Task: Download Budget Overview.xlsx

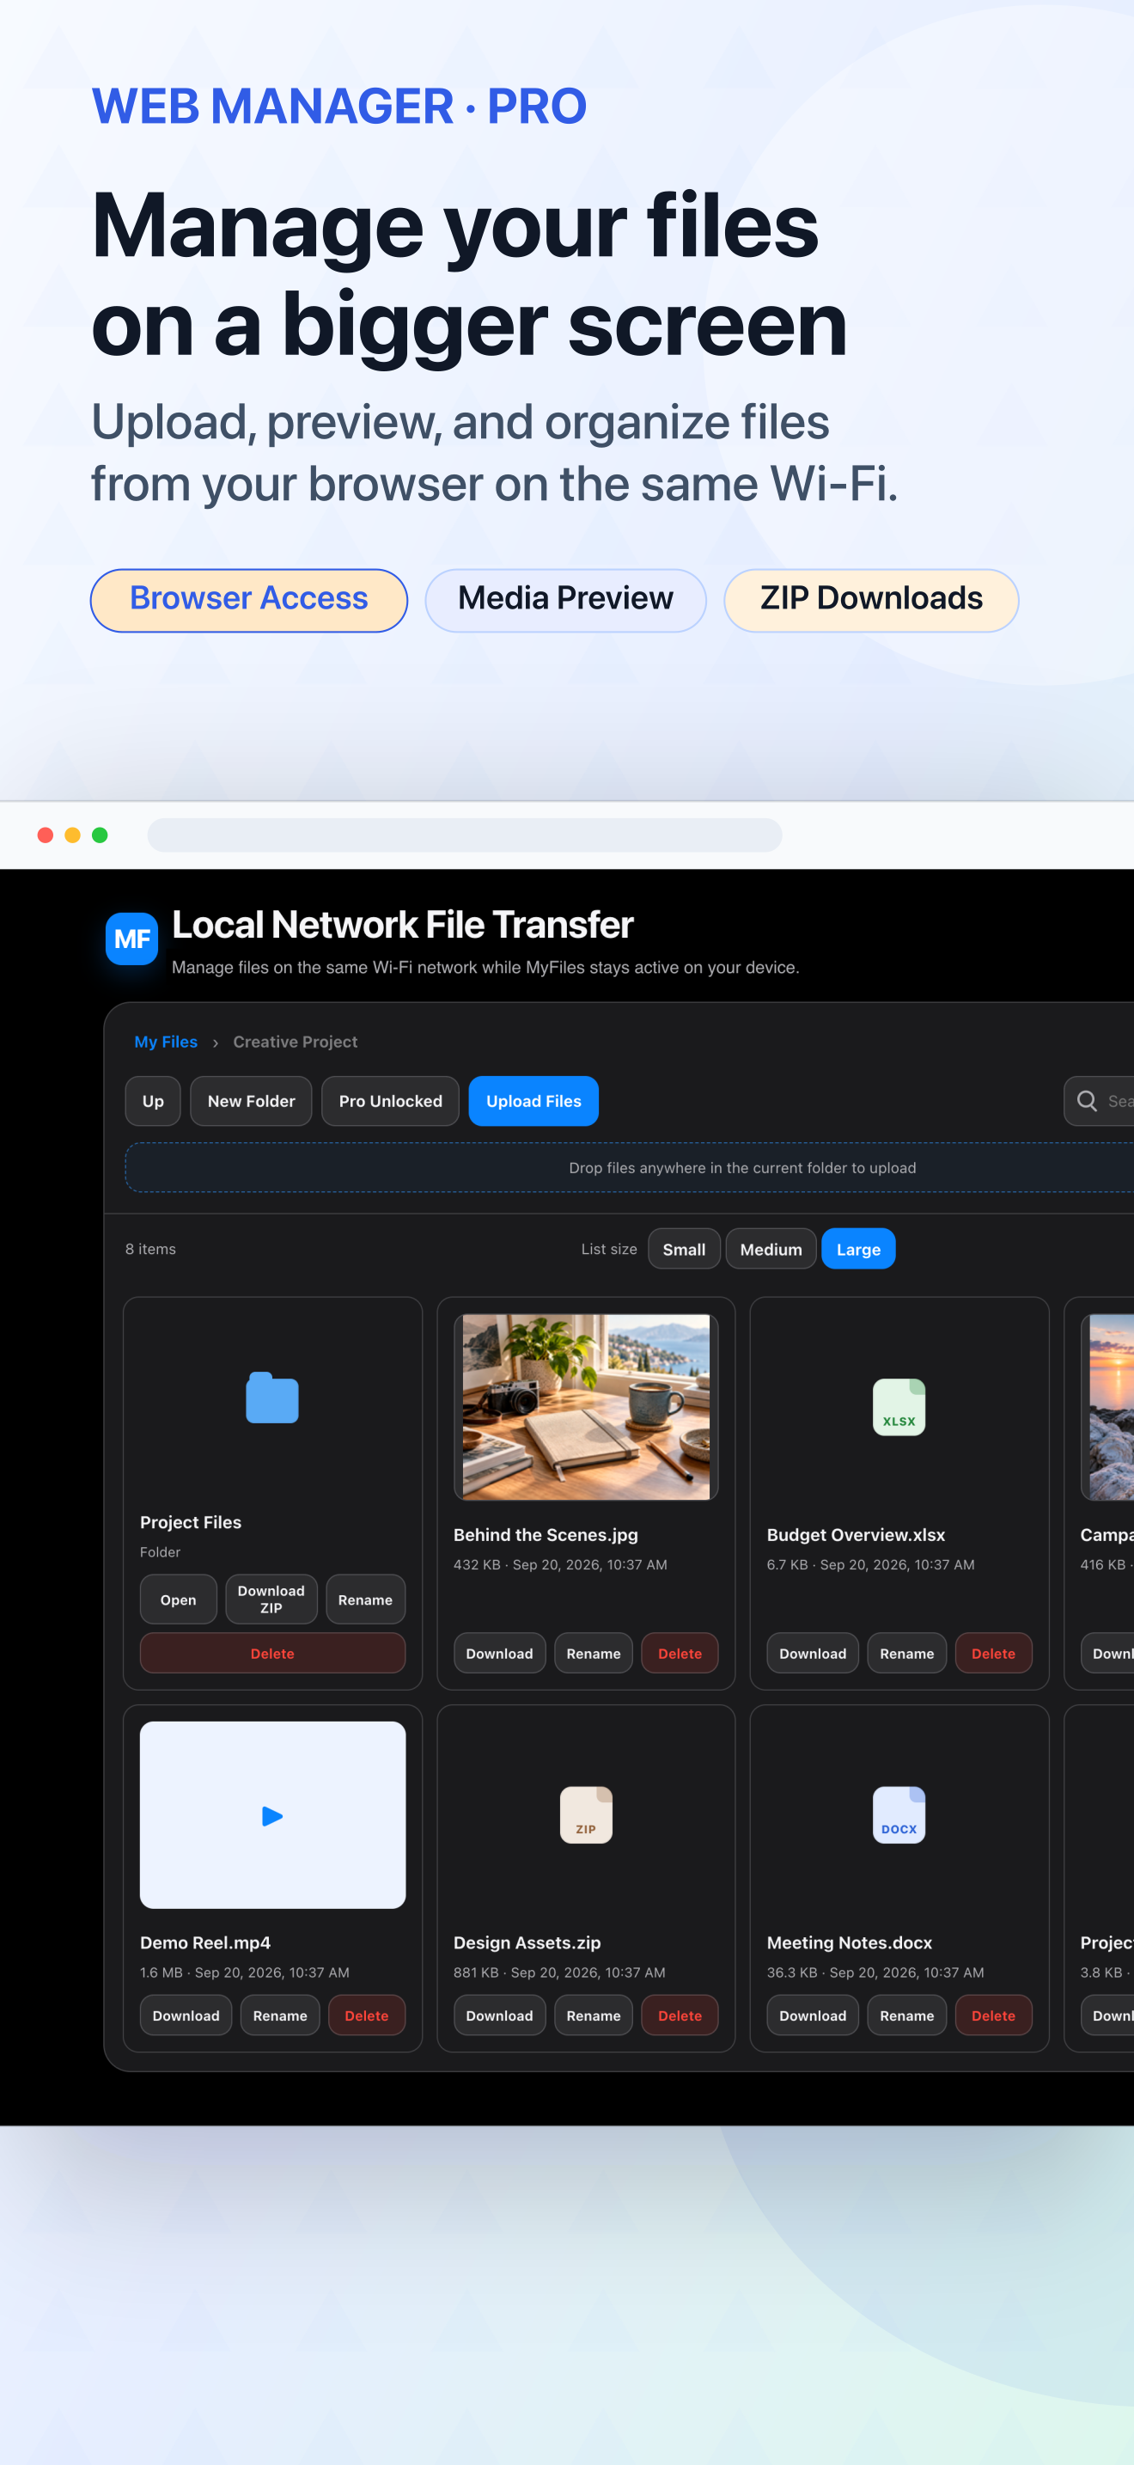Action: coord(813,1653)
